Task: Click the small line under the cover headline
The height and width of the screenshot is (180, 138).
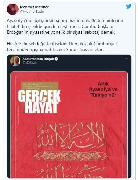Action: coord(103,101)
